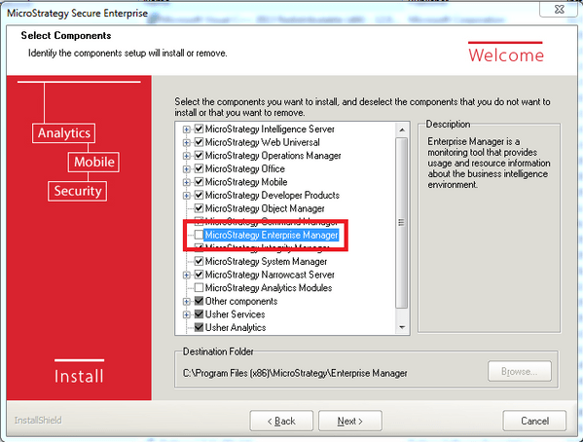Select MicroStrategy Analytics Modules label
This screenshot has height=442, width=583.
269,288
